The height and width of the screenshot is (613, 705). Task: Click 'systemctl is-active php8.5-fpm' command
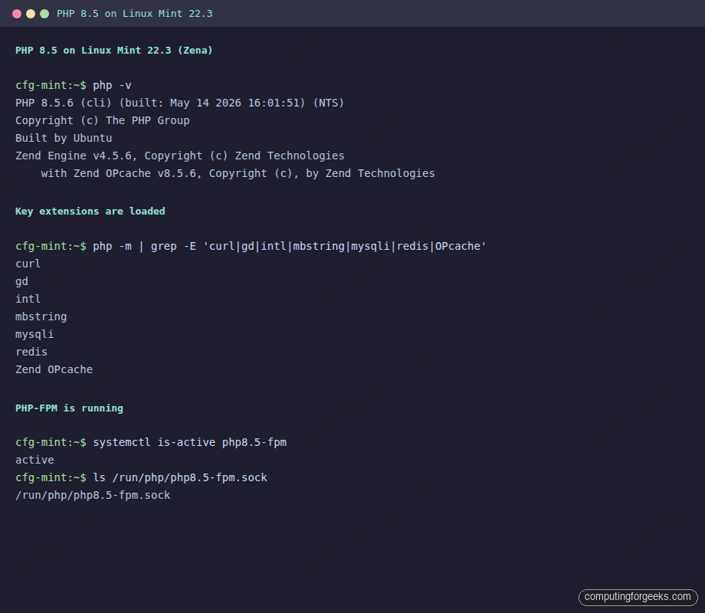pyautogui.click(x=151, y=443)
